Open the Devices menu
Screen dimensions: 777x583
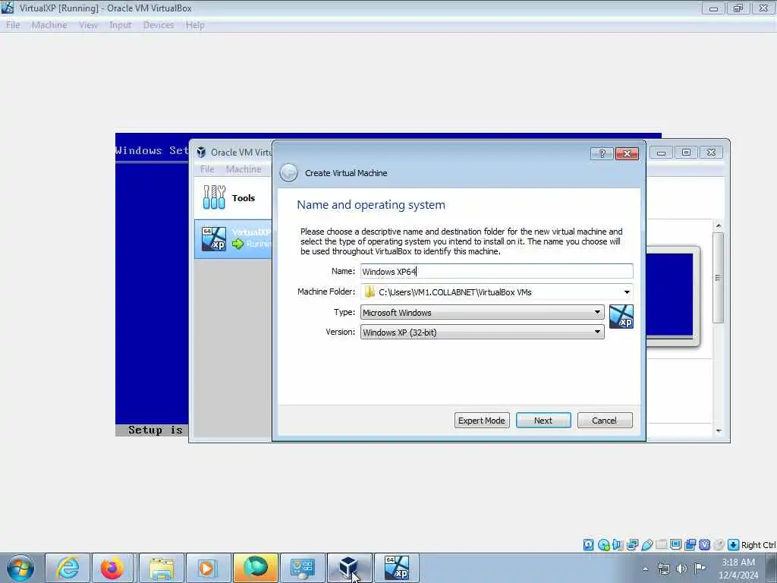click(159, 25)
